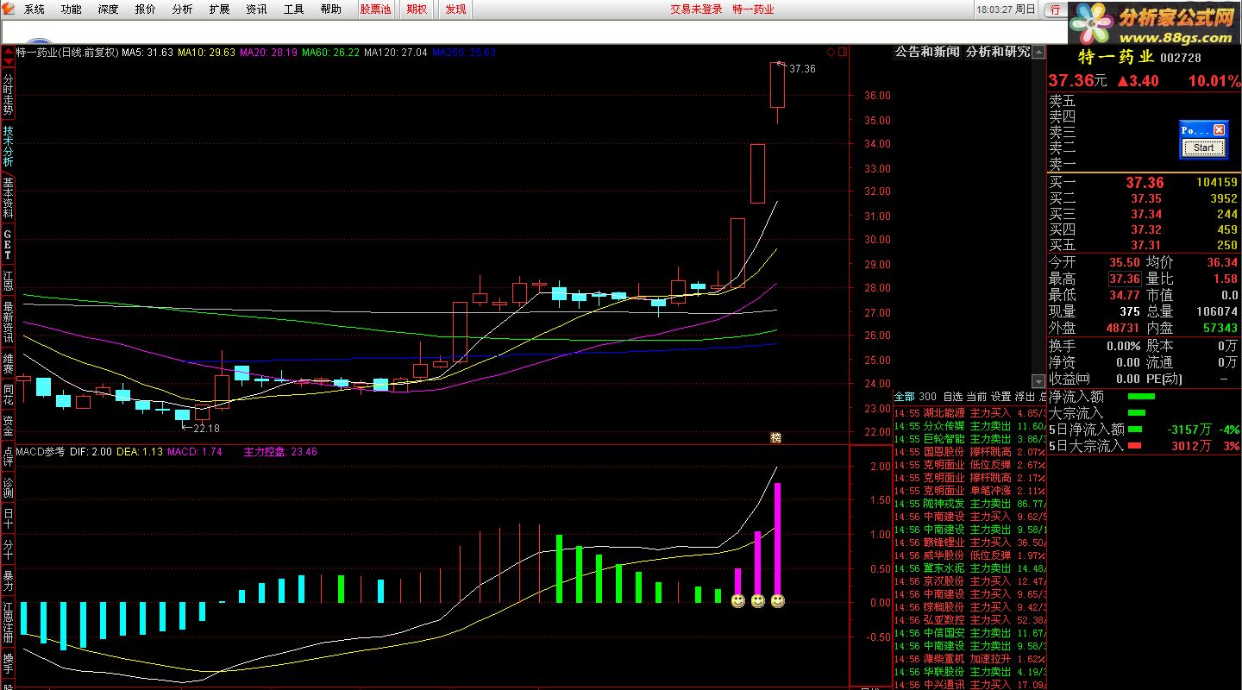Select the 当前 filter tab in alerts list
Screen dimensions: 1242x690
(976, 397)
